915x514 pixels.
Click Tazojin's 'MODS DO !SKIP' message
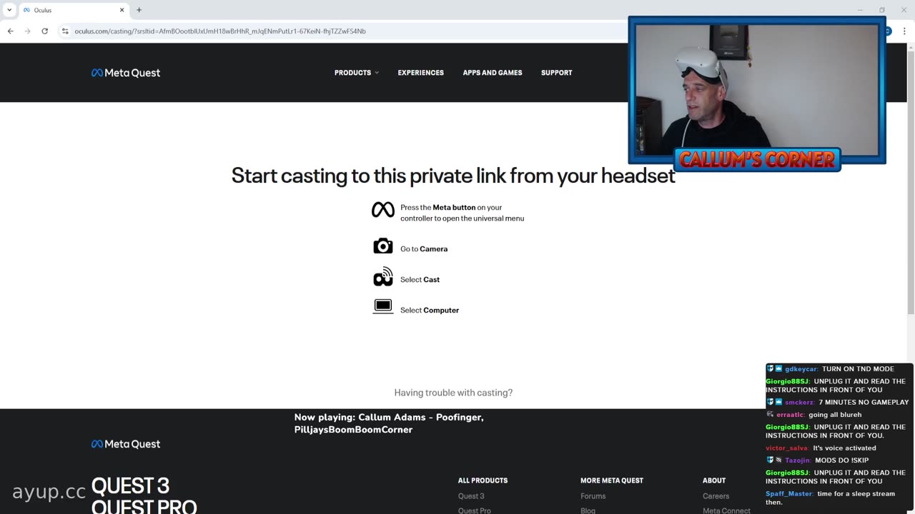coord(841,460)
